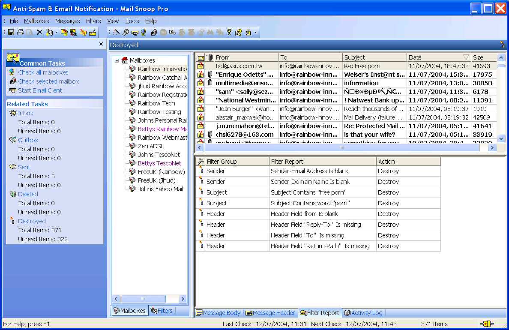The height and width of the screenshot is (330, 509).
Task: Open the Mailboxes menu
Action: [36, 21]
